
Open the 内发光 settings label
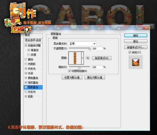[32, 69]
